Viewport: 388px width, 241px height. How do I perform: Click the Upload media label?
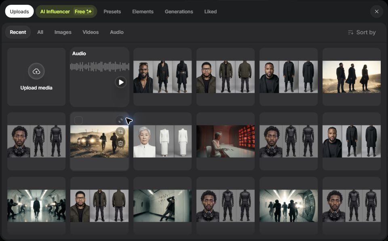36,88
